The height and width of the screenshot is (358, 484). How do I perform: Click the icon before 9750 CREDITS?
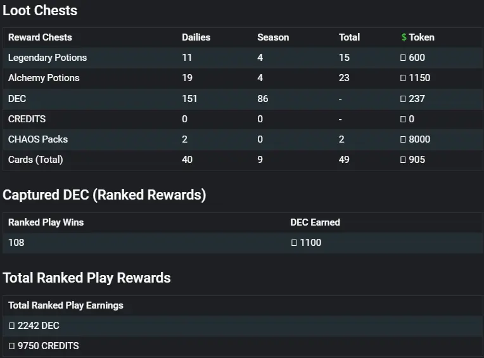[x=12, y=346]
